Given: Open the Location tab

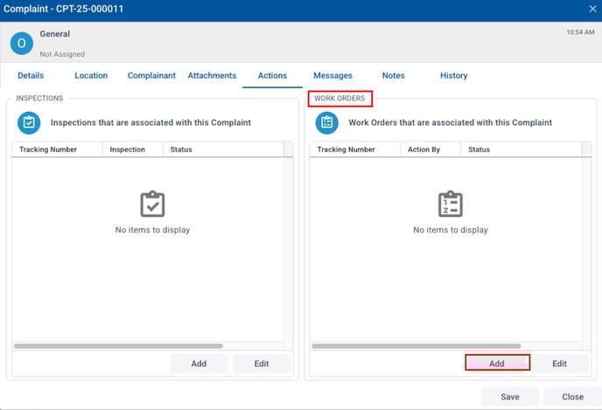Looking at the screenshot, I should click(x=91, y=76).
